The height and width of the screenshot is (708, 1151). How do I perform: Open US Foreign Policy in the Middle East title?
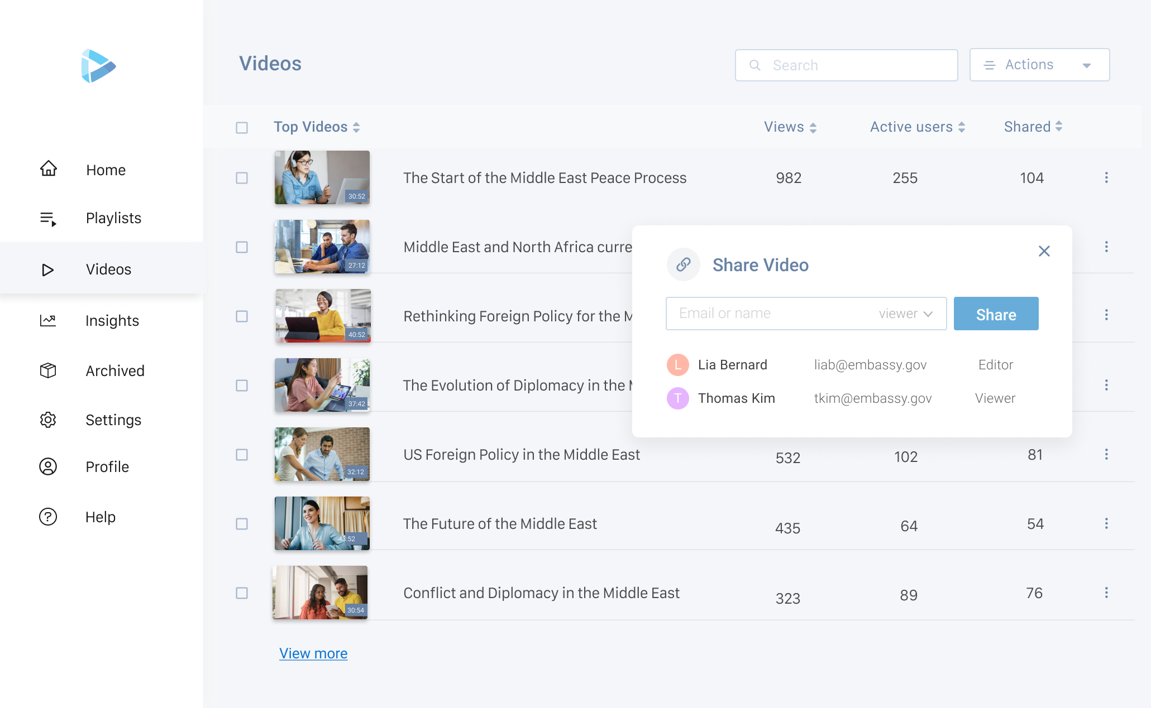[x=522, y=455]
